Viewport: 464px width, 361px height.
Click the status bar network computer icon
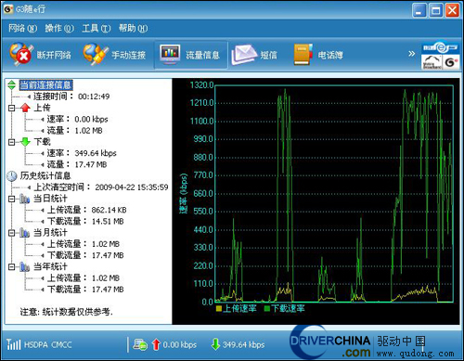click(x=140, y=344)
